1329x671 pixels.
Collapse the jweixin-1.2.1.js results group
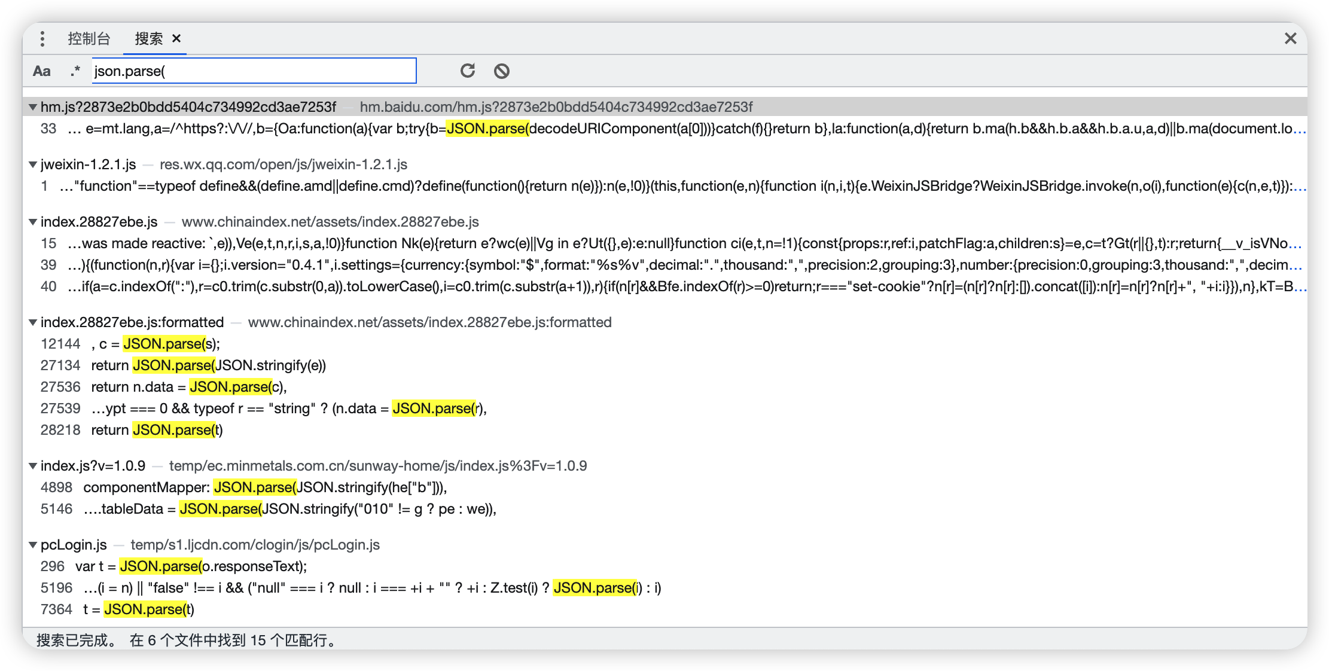(x=33, y=164)
